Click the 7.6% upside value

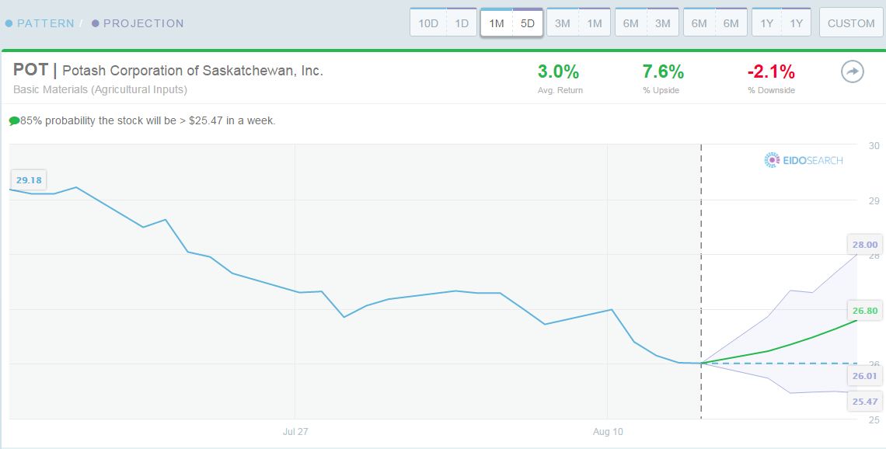[x=664, y=72]
